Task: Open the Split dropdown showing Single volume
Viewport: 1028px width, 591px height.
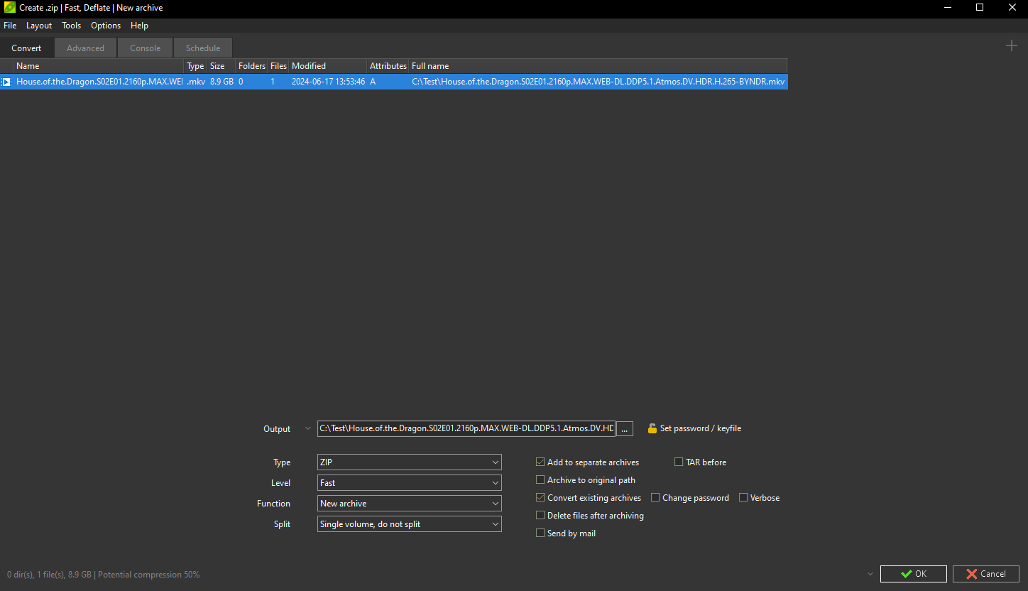Action: (x=409, y=524)
